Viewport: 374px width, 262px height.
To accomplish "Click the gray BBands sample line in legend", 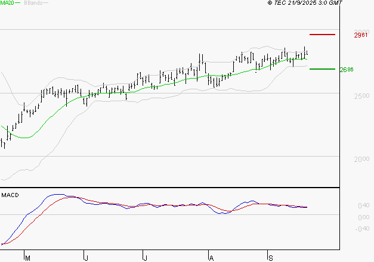I will (x=45, y=3).
